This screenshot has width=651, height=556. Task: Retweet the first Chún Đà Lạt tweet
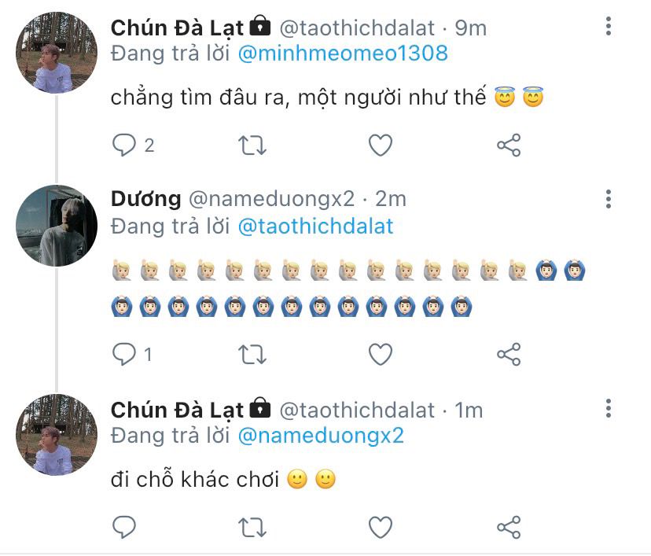(x=252, y=145)
